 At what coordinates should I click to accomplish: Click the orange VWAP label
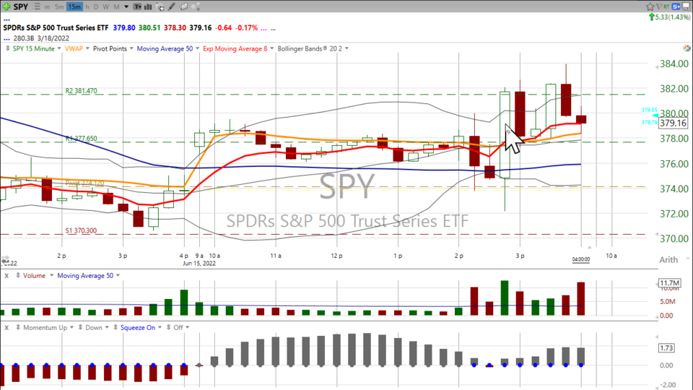[x=74, y=48]
